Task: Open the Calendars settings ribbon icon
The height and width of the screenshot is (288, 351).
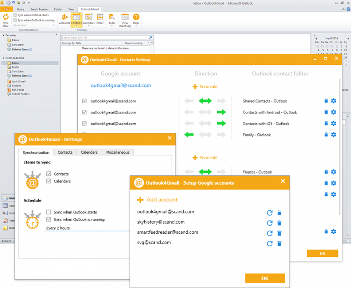Action: coord(89,20)
